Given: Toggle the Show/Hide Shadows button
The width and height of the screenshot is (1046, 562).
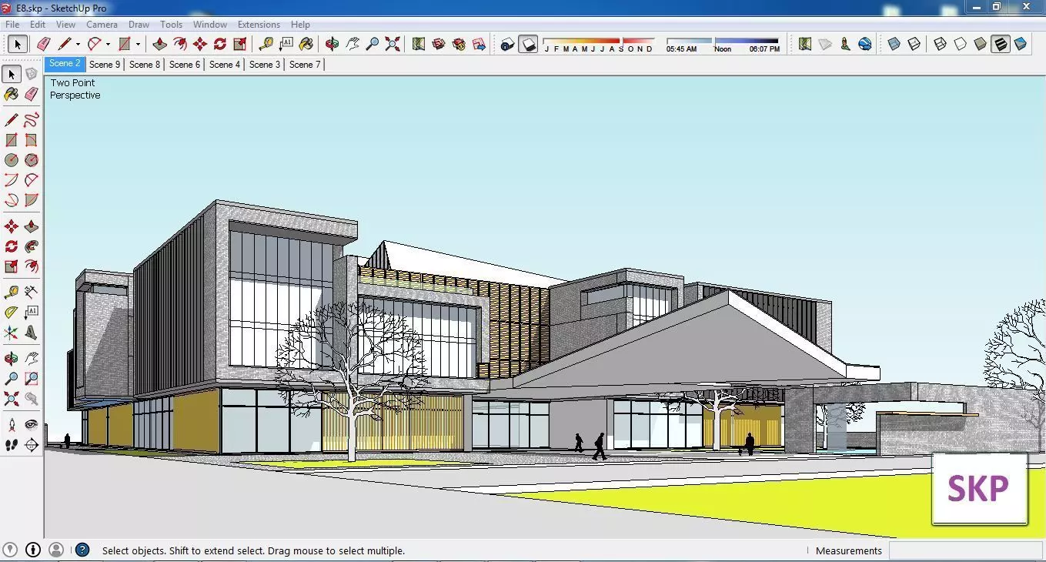Looking at the screenshot, I should click(x=528, y=44).
